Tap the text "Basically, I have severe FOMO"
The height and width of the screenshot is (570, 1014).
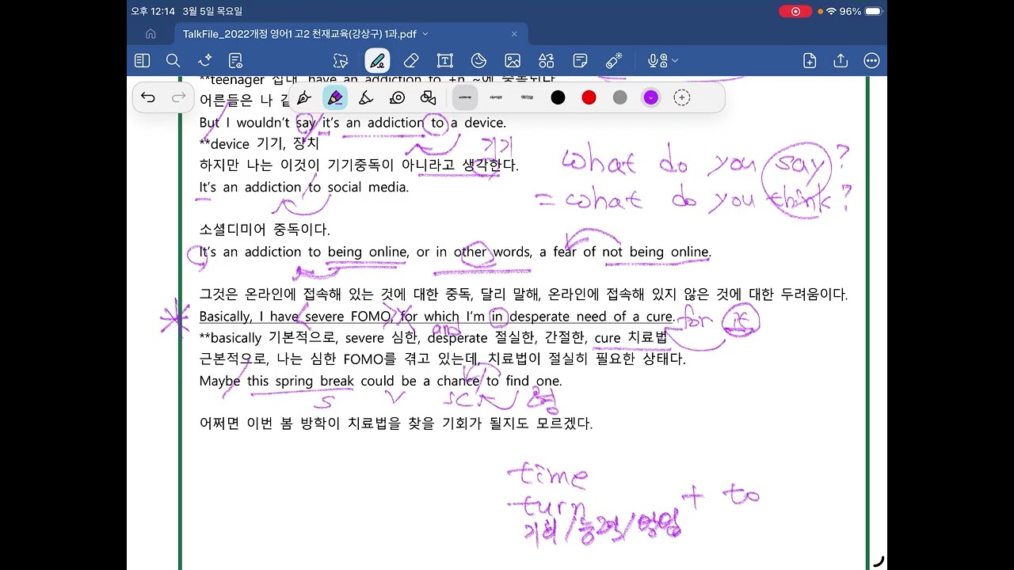[295, 317]
